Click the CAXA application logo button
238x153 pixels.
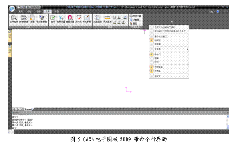click(x=12, y=8)
